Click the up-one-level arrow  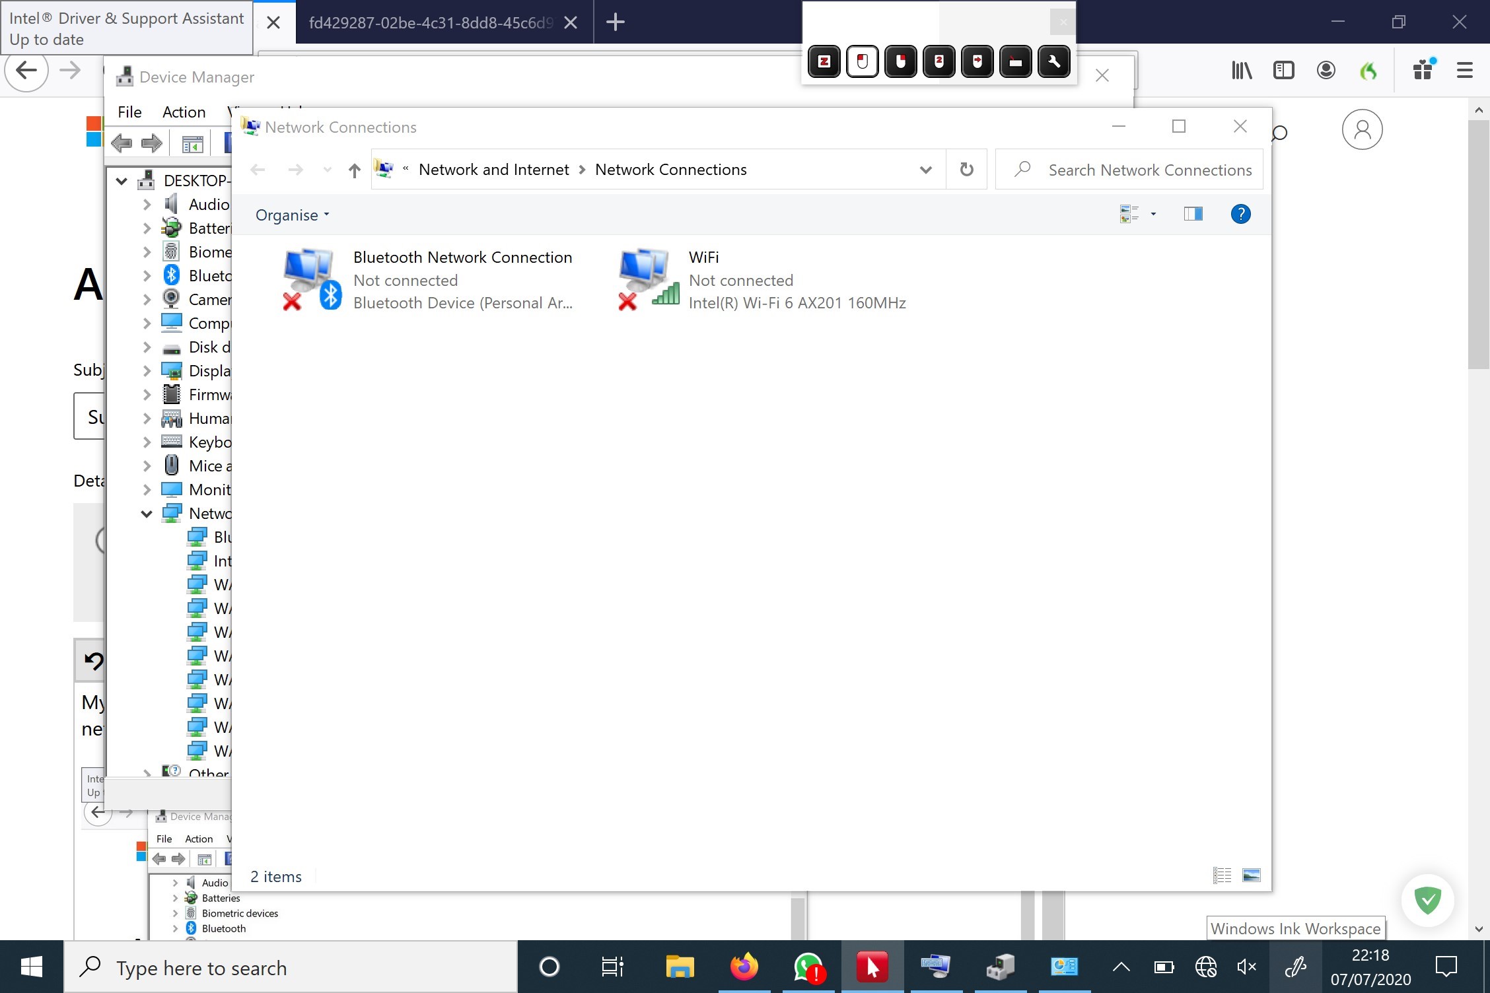click(354, 170)
